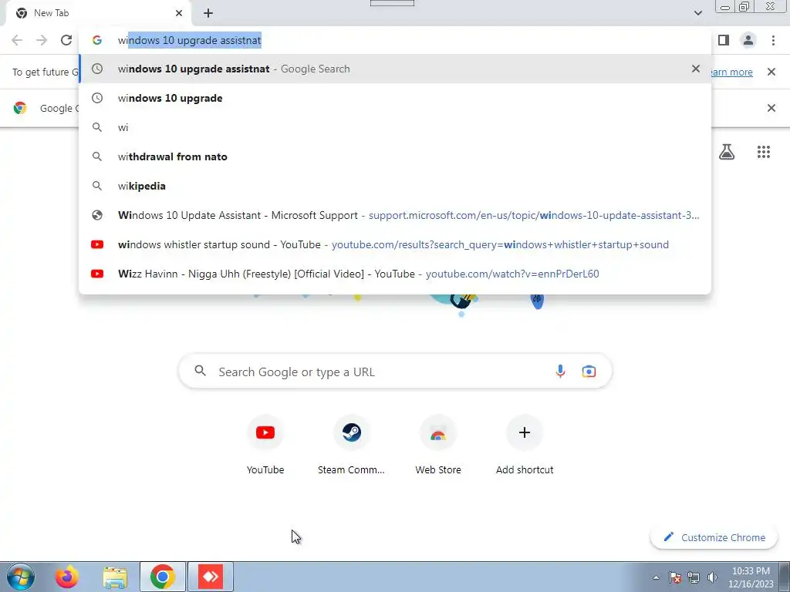Dismiss the Google Chrome notification bar
The height and width of the screenshot is (592, 790).
click(x=771, y=108)
